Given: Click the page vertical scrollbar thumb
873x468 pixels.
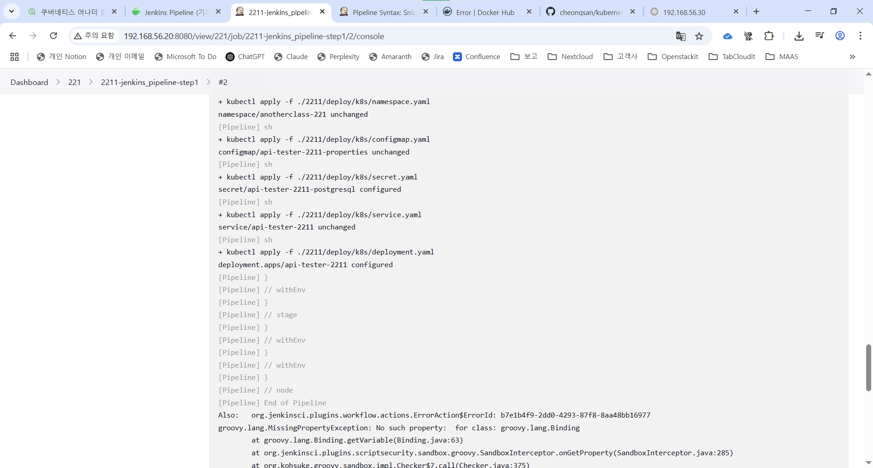Looking at the screenshot, I should coord(868,368).
